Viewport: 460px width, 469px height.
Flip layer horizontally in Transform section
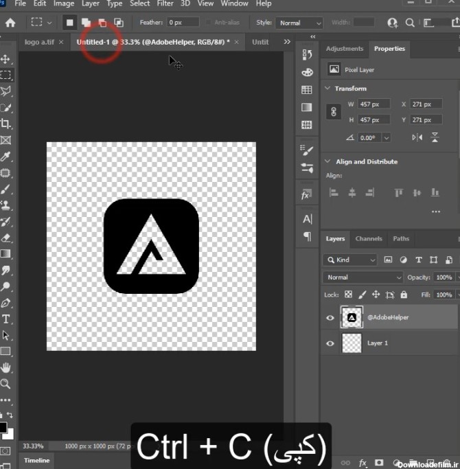pyautogui.click(x=417, y=137)
